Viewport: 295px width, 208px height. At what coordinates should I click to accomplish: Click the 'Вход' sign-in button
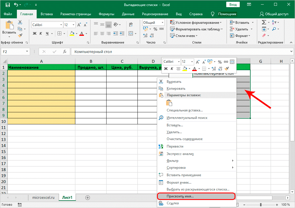coord(233,5)
